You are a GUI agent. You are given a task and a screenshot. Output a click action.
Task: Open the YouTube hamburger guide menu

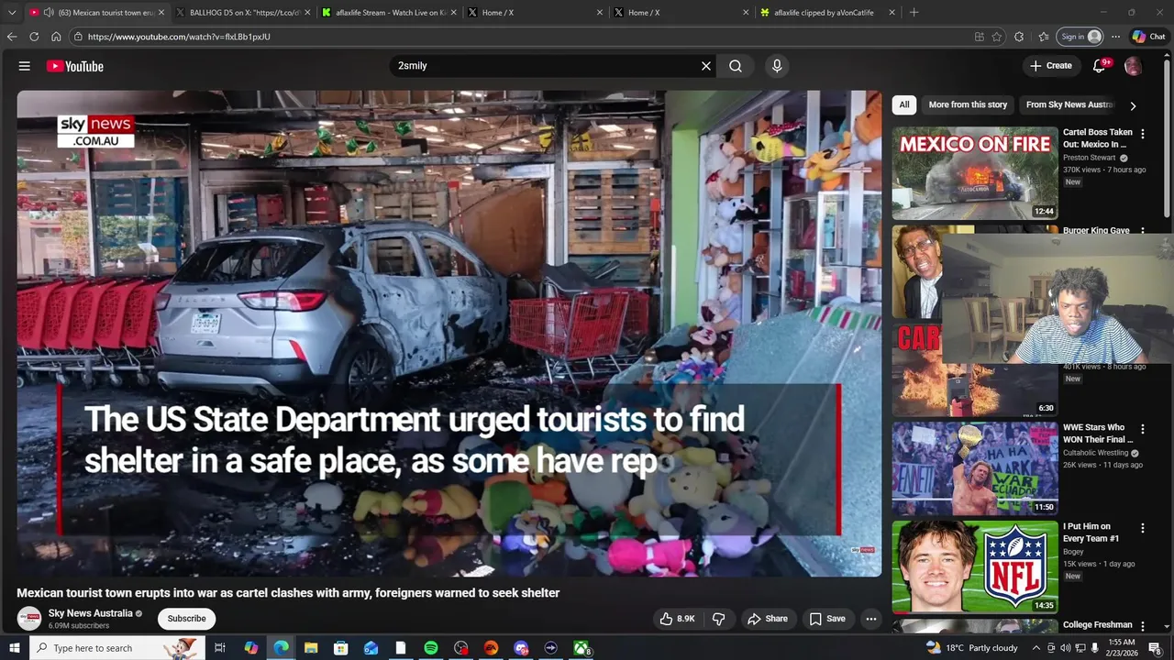pos(25,66)
